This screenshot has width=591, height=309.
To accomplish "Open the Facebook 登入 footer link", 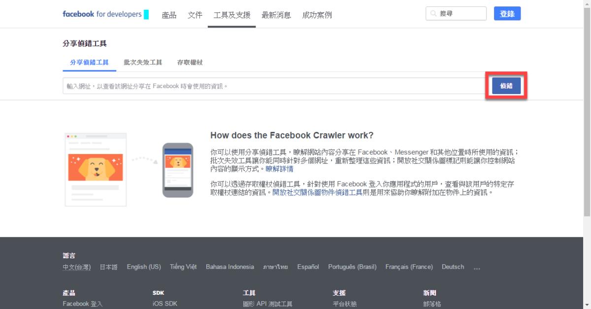I will (83, 304).
